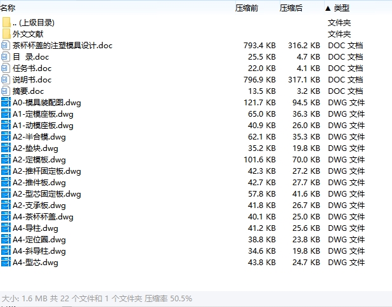The height and width of the screenshot is (307, 392).
Task: Click the 43.8 KB size value
Action: pyautogui.click(x=262, y=263)
